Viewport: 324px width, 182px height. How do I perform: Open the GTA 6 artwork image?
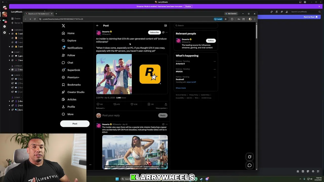click(114, 74)
